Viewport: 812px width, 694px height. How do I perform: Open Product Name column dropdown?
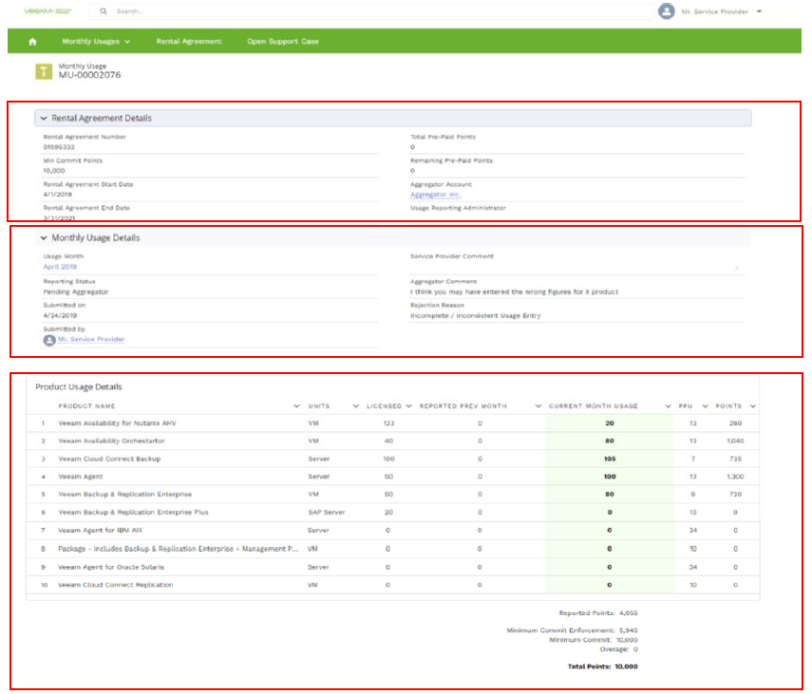pos(296,406)
